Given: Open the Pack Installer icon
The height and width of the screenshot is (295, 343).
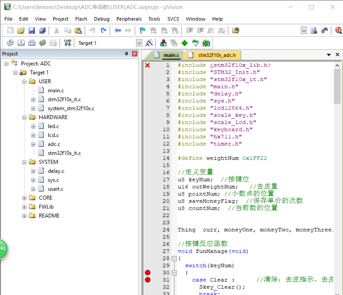Looking at the screenshot, I should click(x=206, y=43).
